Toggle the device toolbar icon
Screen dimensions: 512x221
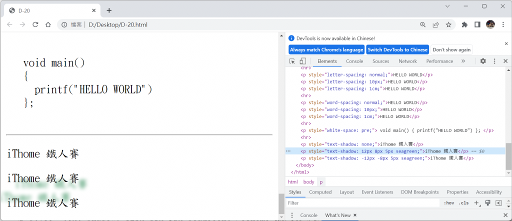point(302,61)
